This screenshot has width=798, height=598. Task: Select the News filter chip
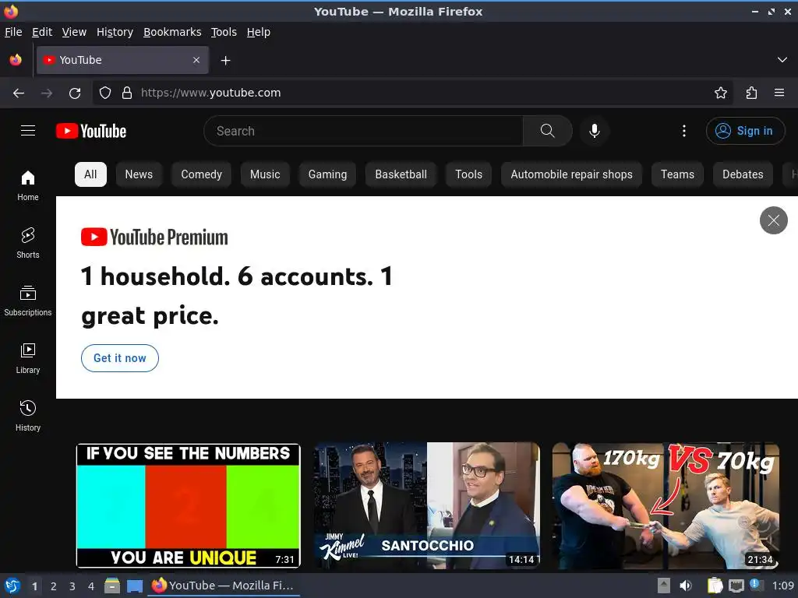click(x=139, y=174)
